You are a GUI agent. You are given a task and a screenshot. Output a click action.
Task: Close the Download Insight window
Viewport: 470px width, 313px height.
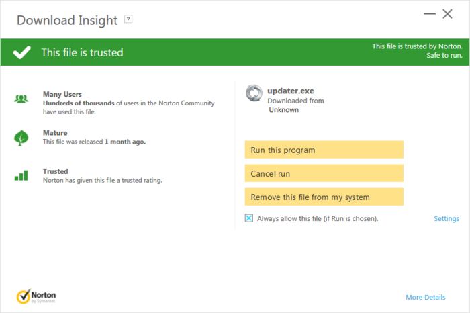click(x=448, y=14)
